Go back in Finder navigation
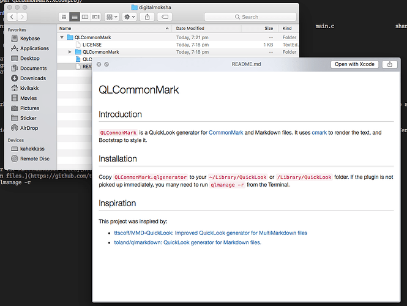407x306 pixels. pos(13,17)
